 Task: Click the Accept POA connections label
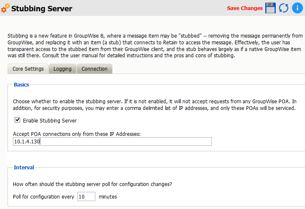[77, 134]
